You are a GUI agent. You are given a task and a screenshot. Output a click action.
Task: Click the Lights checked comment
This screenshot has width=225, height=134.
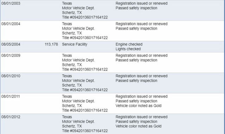128,49
